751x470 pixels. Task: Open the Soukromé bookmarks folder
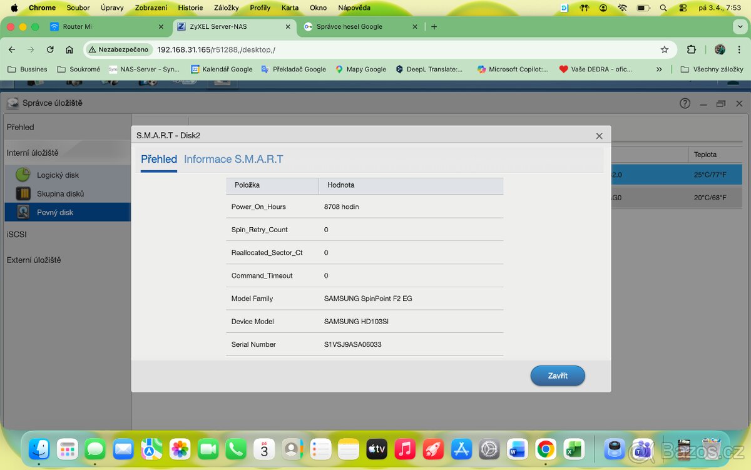[79, 69]
